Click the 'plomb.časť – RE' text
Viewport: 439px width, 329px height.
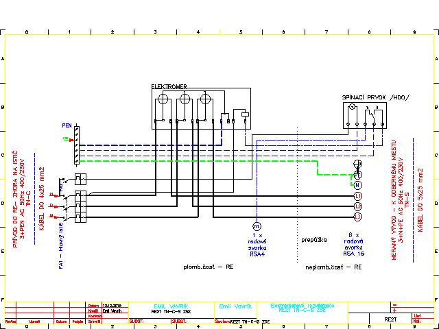[x=209, y=265]
